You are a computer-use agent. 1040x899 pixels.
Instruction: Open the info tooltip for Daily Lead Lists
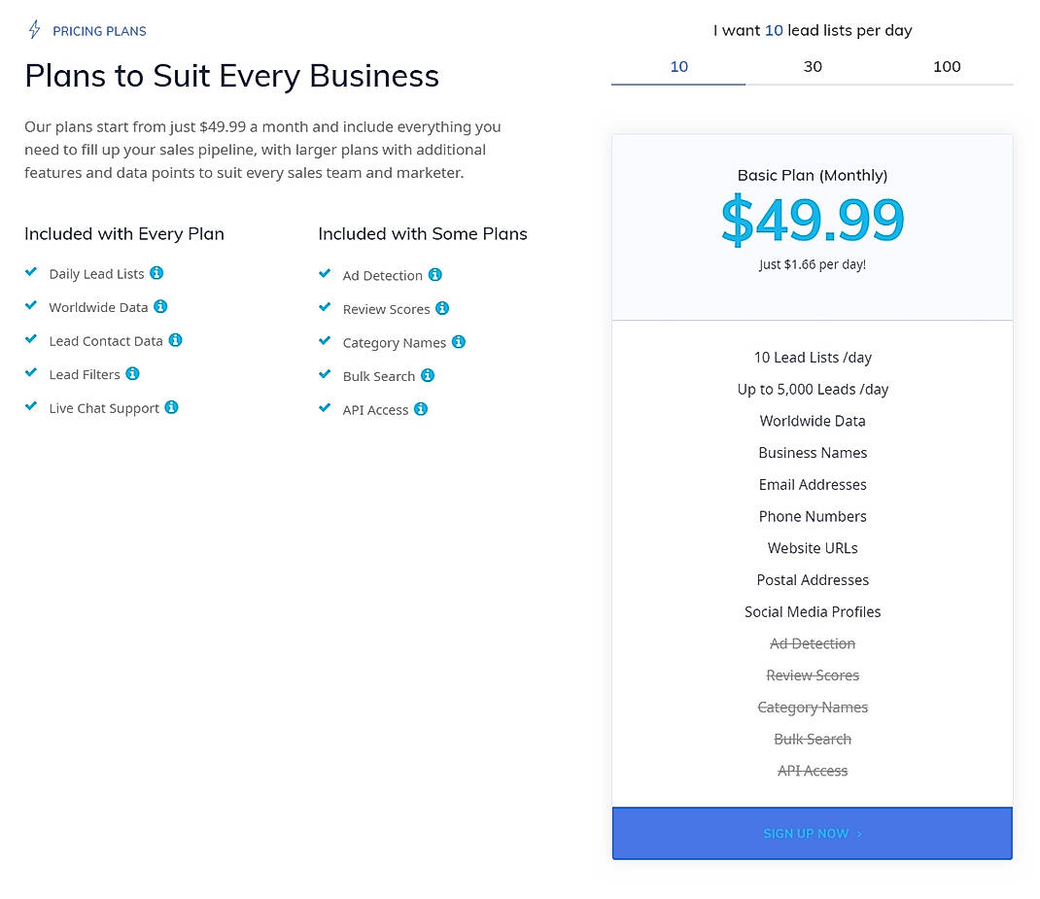[x=158, y=273]
